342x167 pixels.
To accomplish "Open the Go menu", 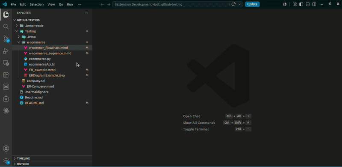I will (61, 4).
